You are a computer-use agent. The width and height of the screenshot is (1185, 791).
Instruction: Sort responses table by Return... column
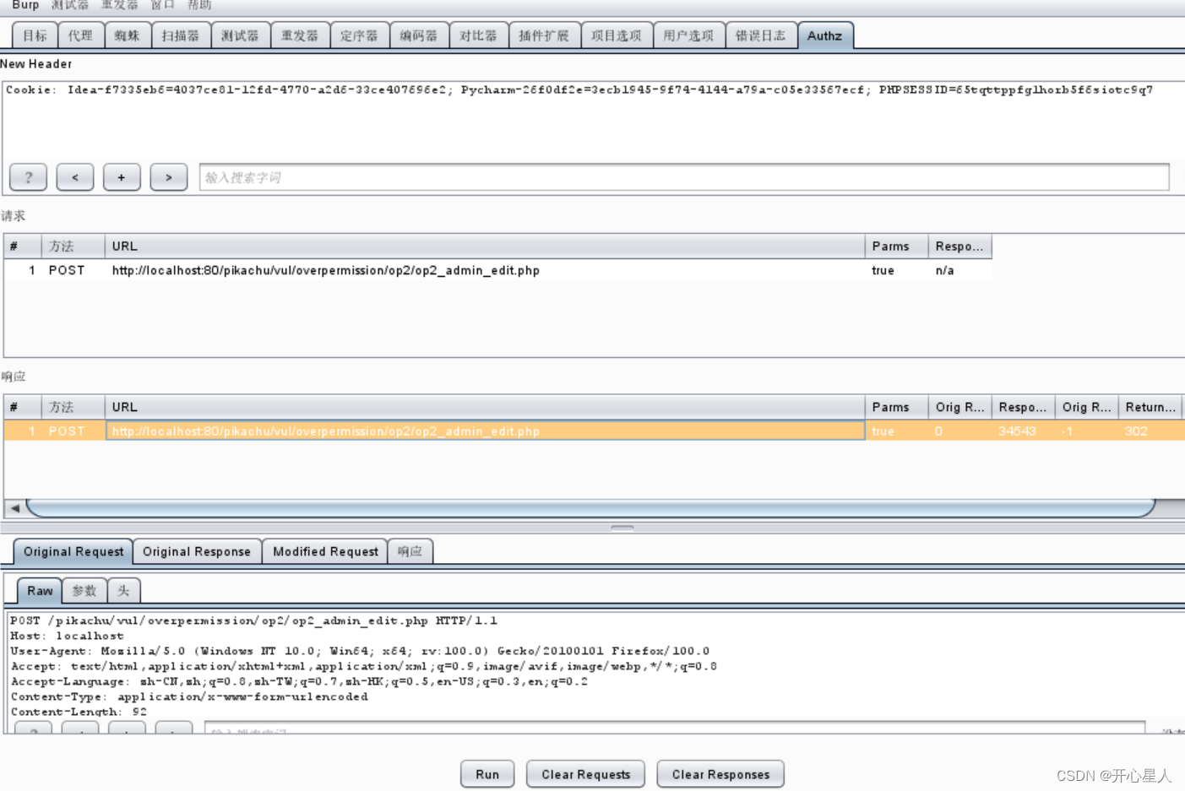click(1150, 407)
